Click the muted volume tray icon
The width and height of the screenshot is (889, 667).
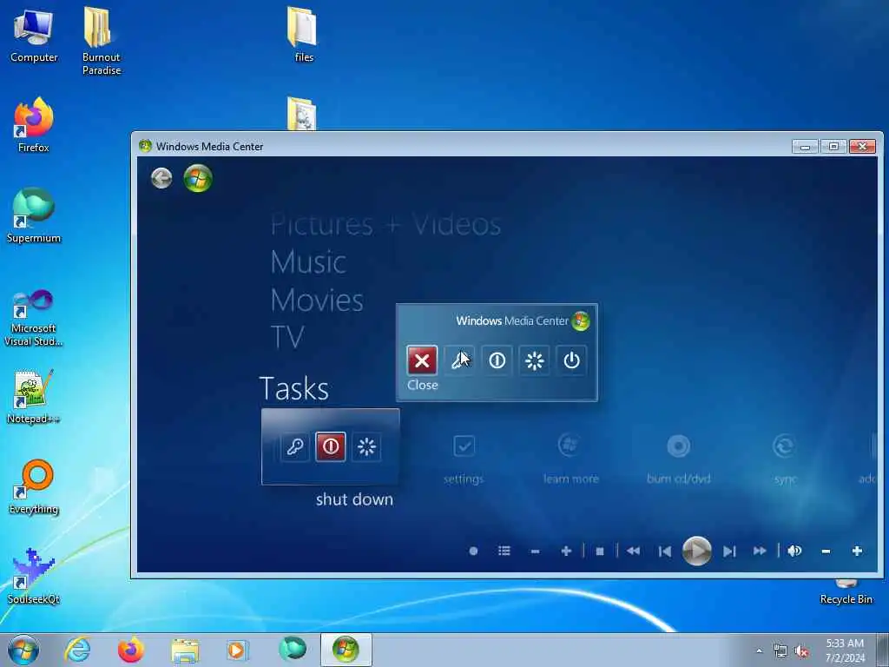801,651
